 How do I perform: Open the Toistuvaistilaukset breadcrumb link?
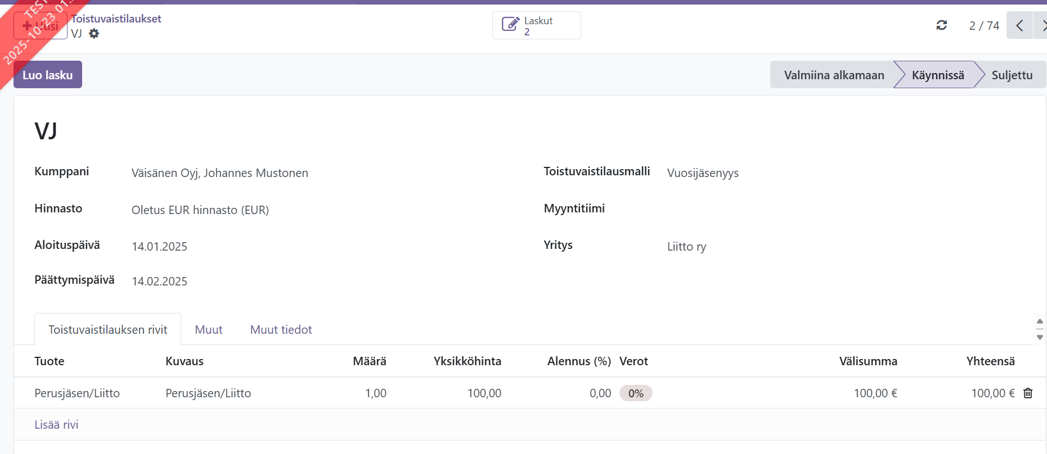[116, 19]
